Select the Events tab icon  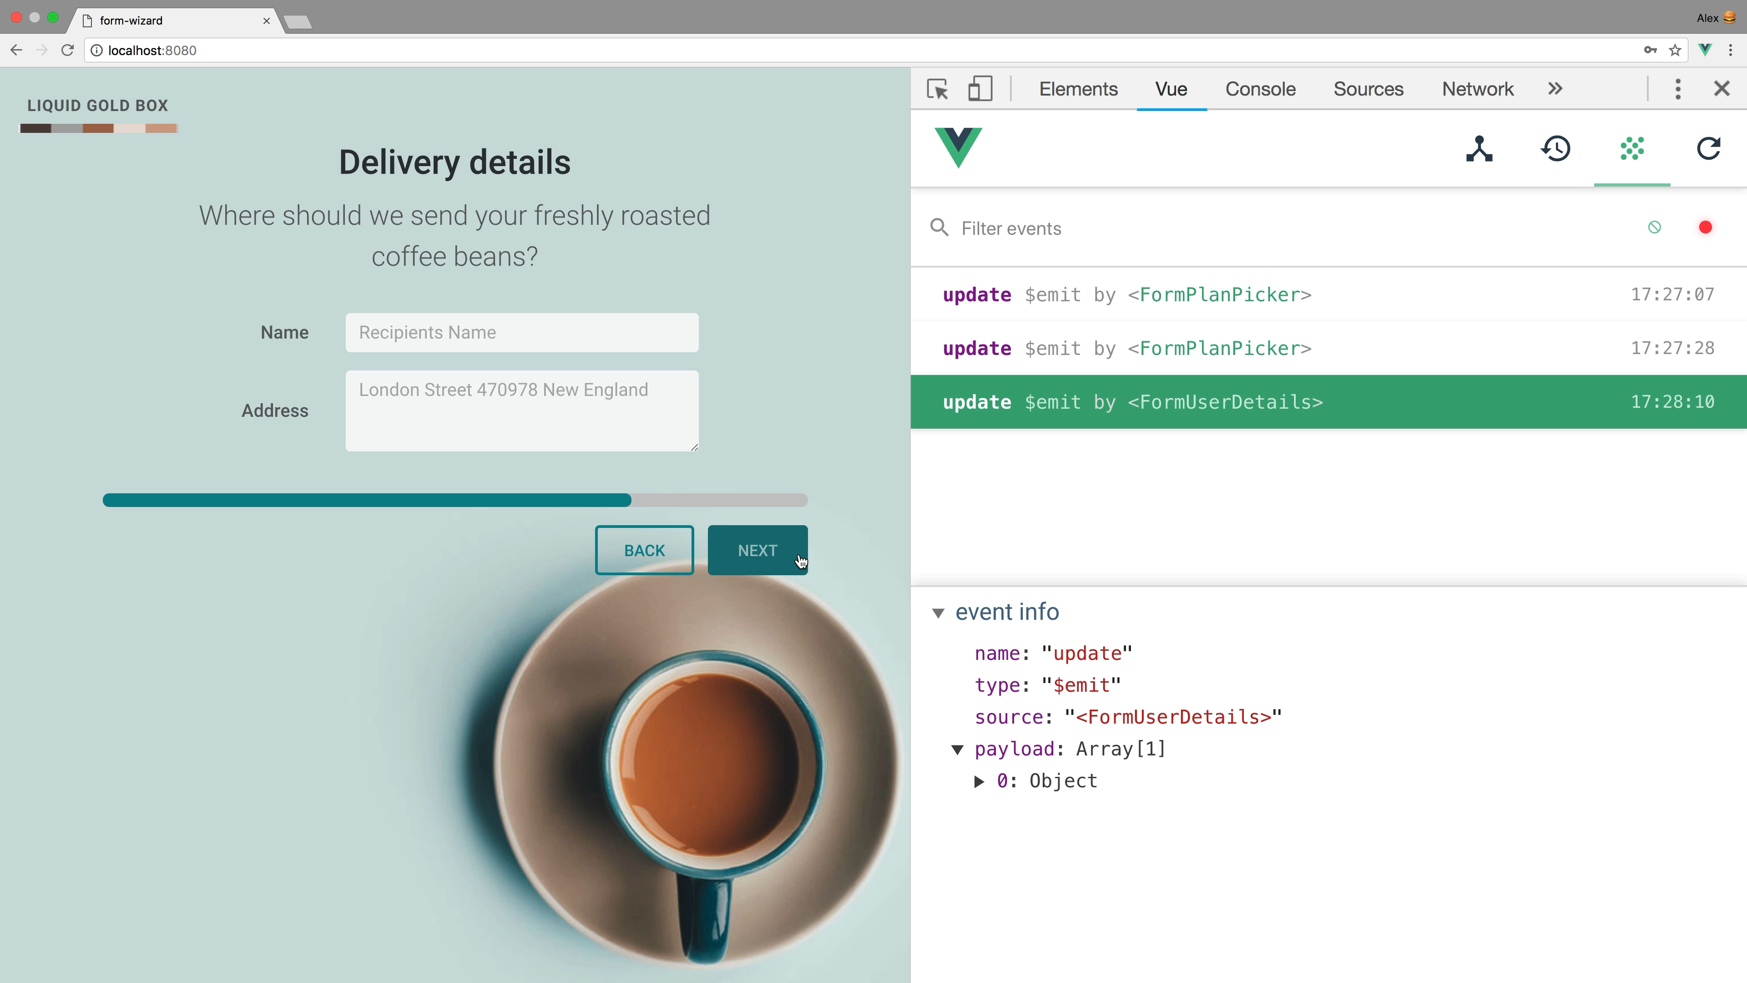pos(1632,148)
